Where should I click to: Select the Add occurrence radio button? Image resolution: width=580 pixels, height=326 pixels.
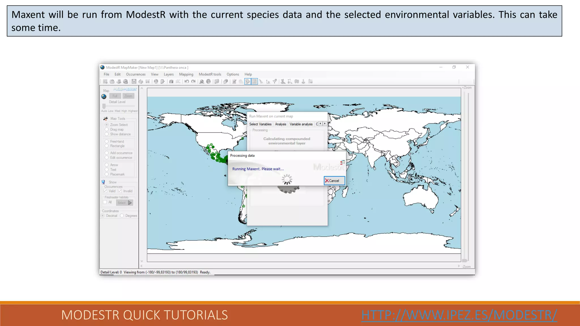click(107, 153)
